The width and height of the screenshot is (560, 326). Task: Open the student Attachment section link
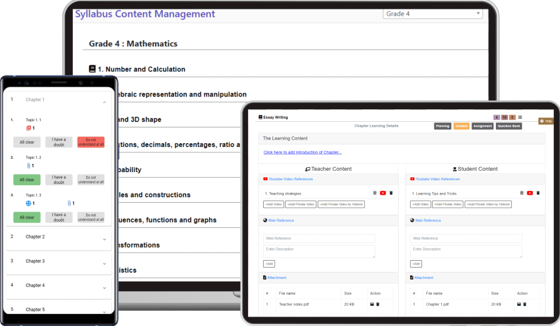tap(424, 278)
